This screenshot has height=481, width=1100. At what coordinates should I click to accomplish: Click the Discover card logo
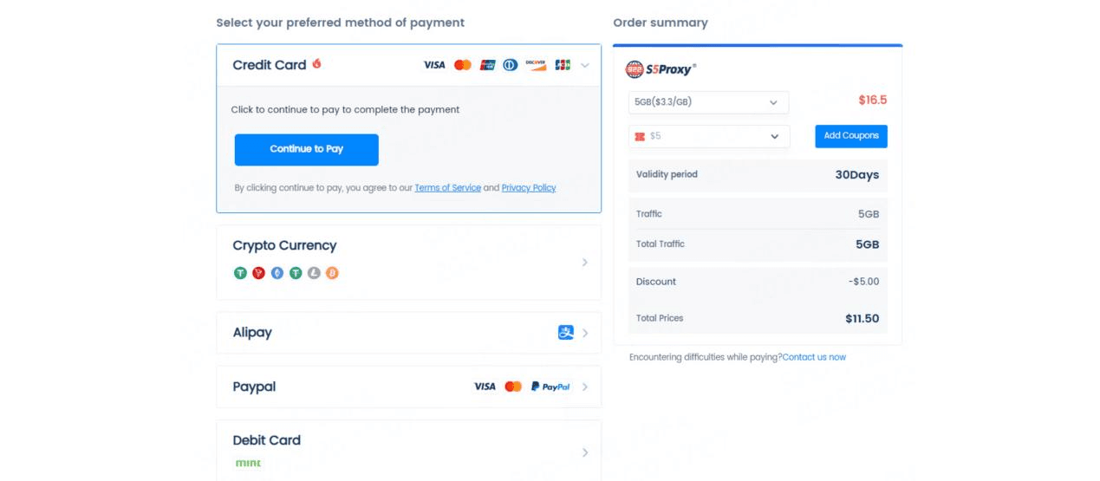point(536,65)
